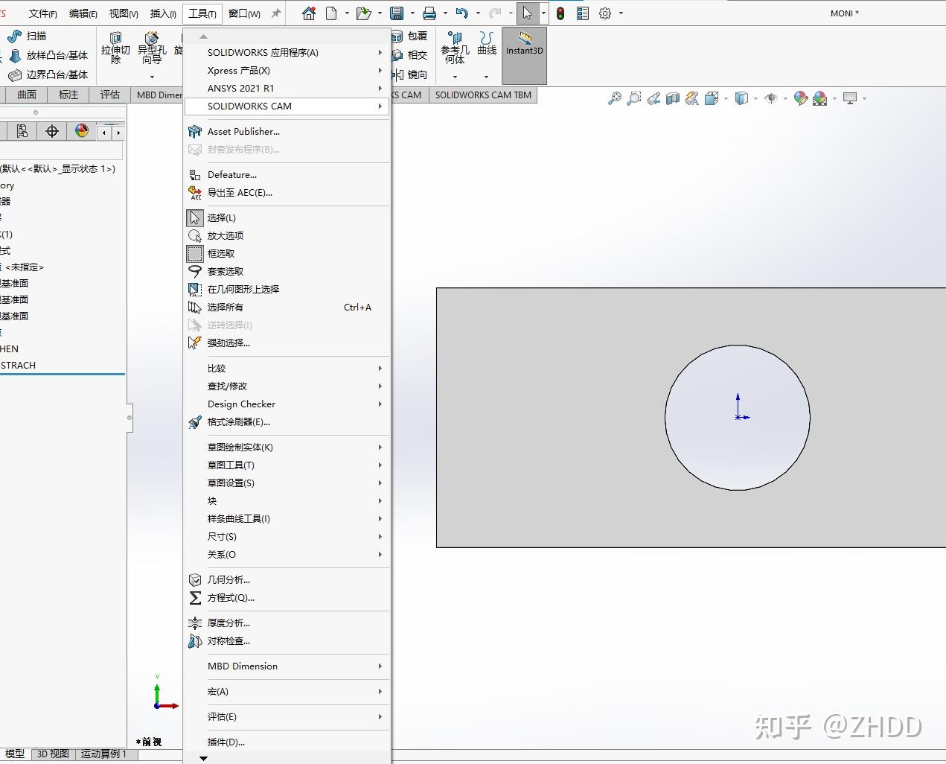Open the 插入(I) menu

[163, 13]
